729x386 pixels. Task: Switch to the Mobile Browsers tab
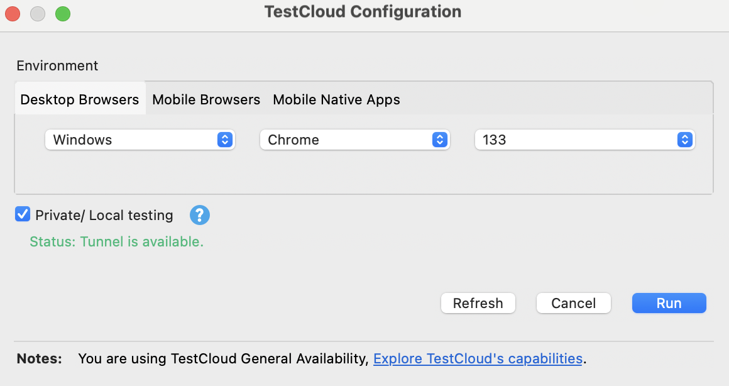tap(206, 99)
